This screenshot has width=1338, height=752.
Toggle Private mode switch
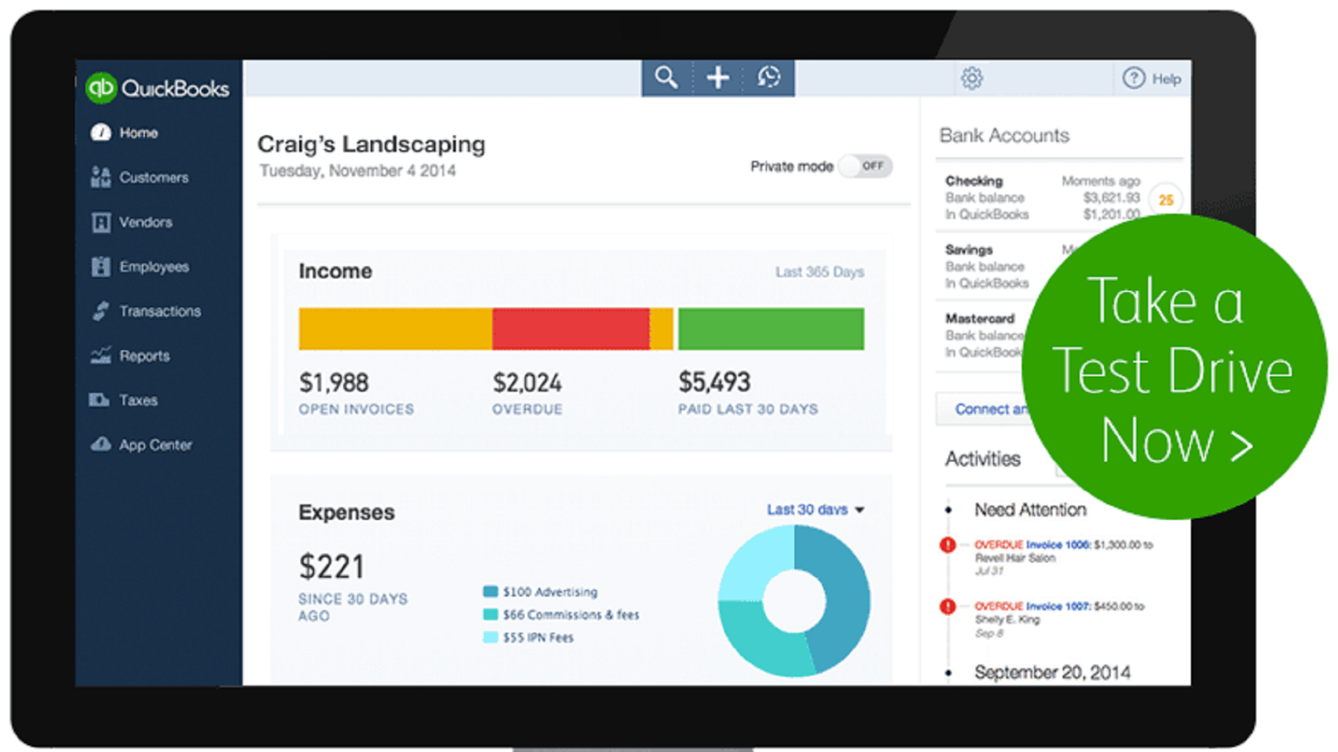click(866, 166)
